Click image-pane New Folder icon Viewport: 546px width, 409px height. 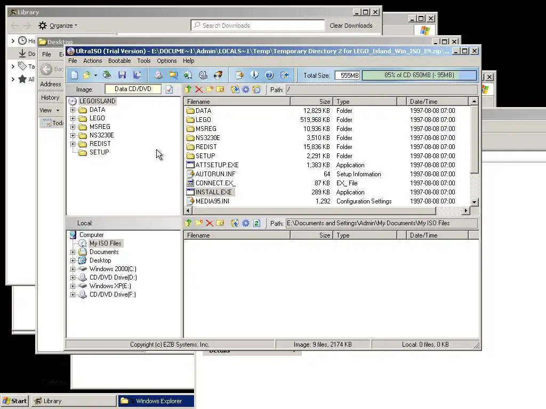tap(209, 89)
